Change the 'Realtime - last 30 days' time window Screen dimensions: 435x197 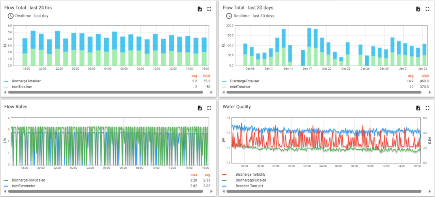(x=254, y=16)
